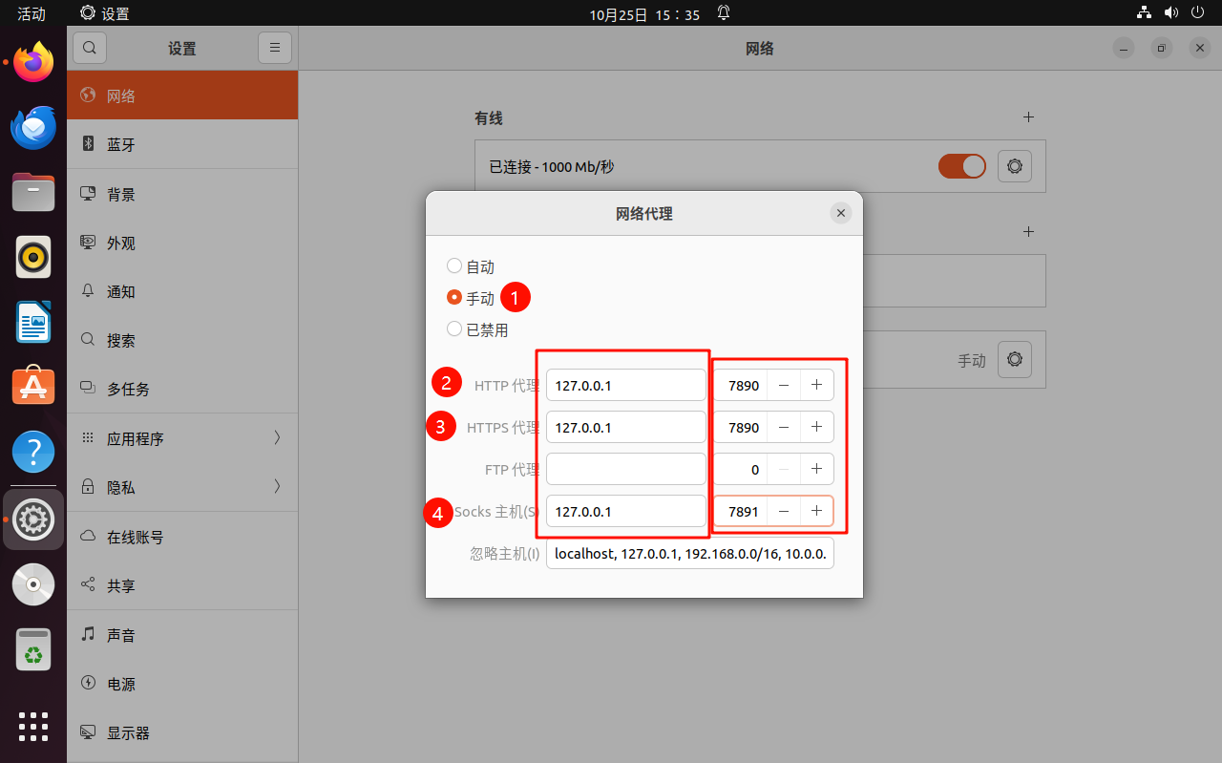1222x763 pixels.
Task: Open Thunderbird mail from the dock
Action: [33, 129]
